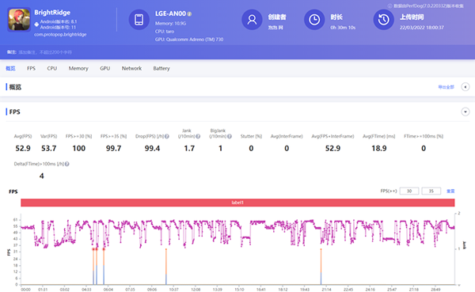Click info icon beside LGE-AN00

189,14
